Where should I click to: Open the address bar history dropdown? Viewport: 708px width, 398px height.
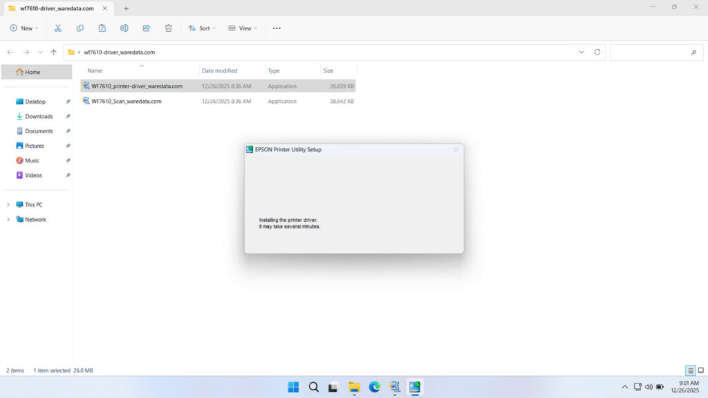[x=581, y=52]
